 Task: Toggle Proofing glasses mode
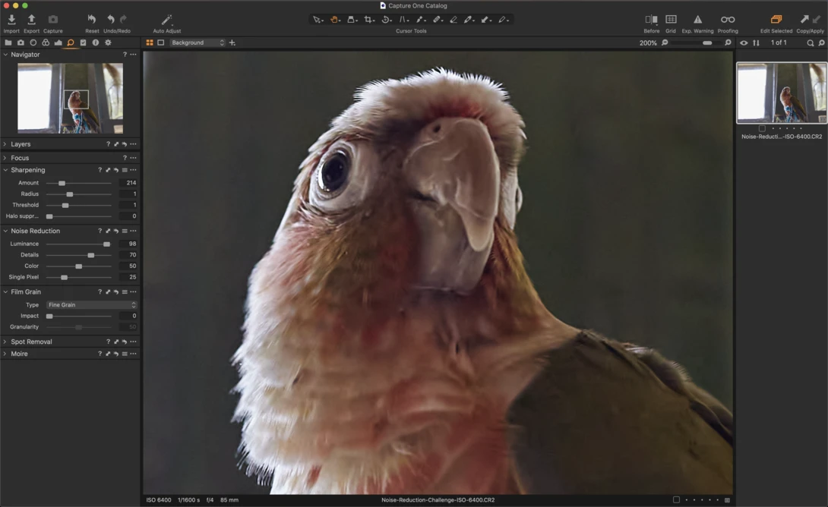[x=728, y=20]
